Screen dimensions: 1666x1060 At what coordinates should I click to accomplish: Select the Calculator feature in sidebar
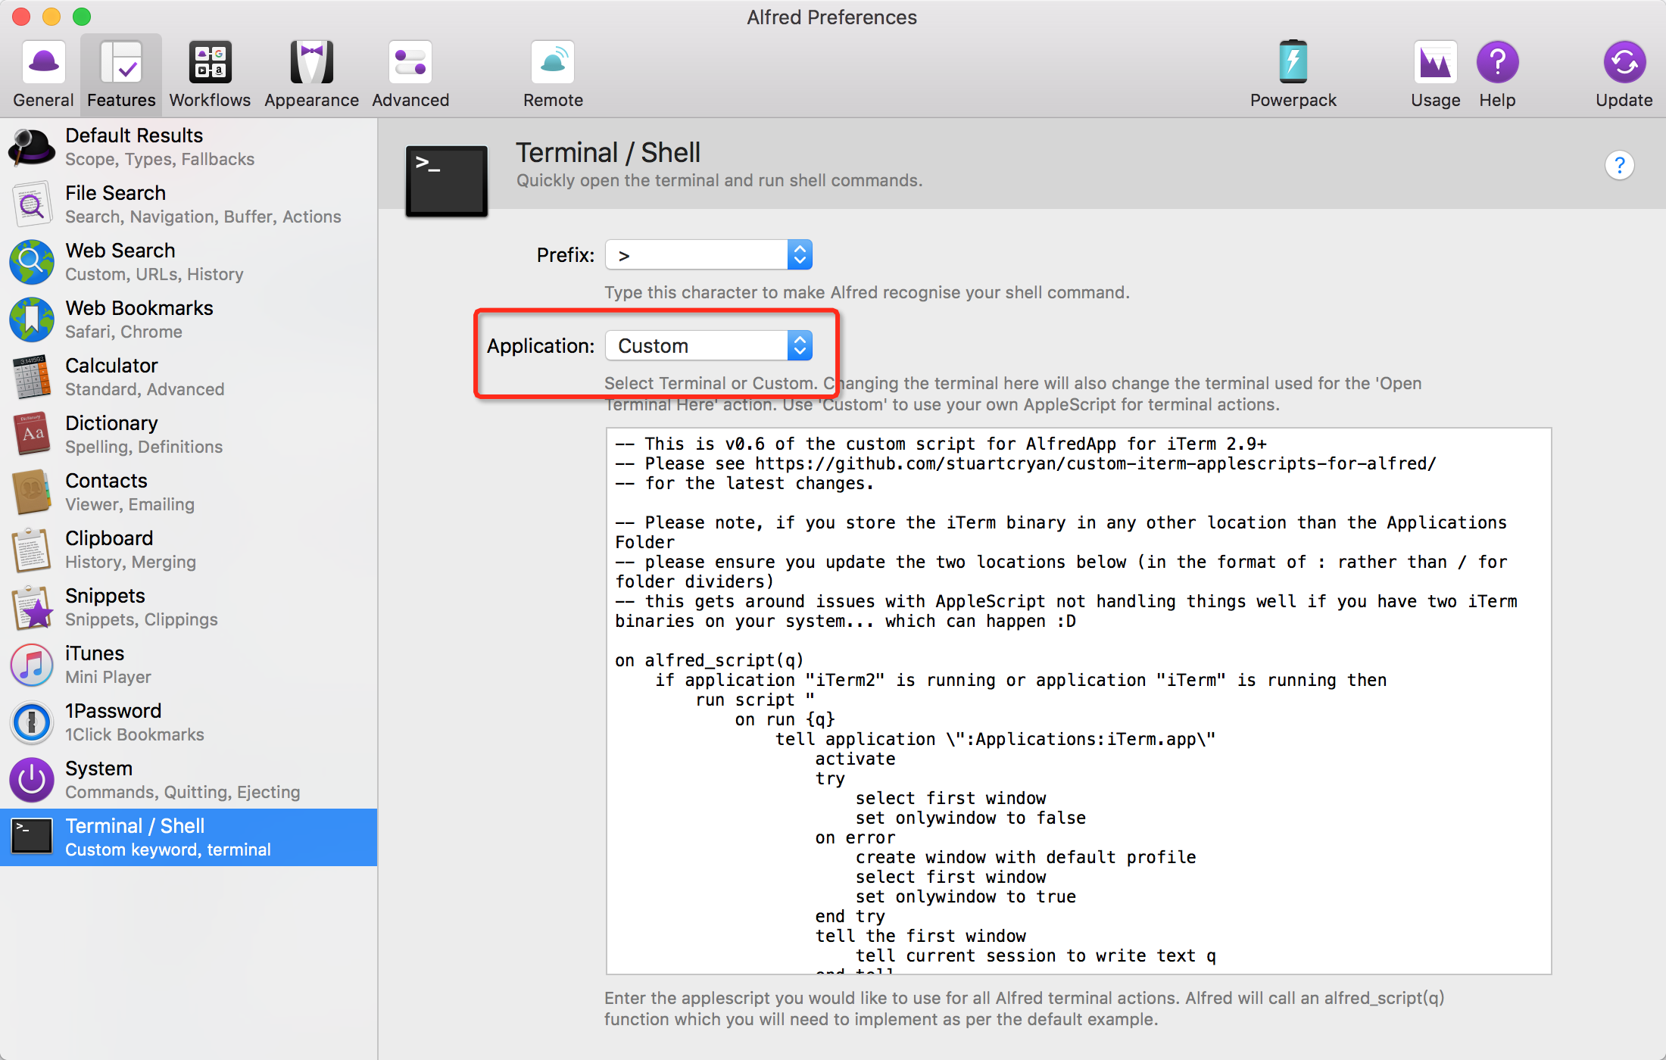(189, 376)
